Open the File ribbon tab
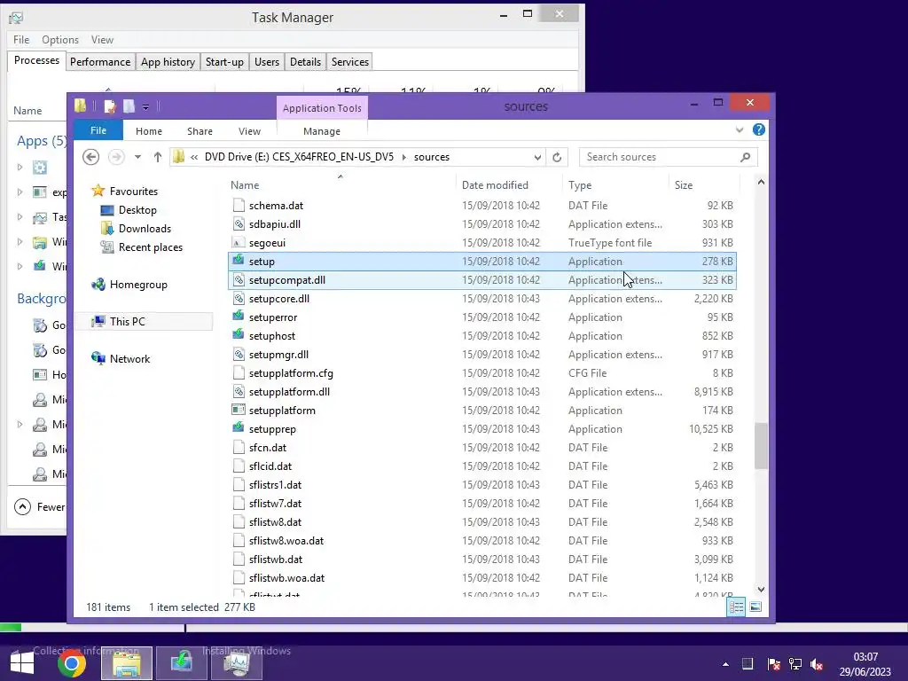This screenshot has width=908, height=681. (98, 130)
